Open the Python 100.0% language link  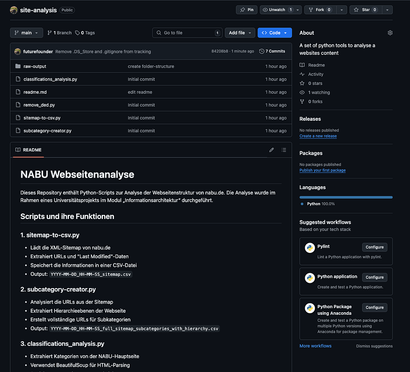click(318, 204)
